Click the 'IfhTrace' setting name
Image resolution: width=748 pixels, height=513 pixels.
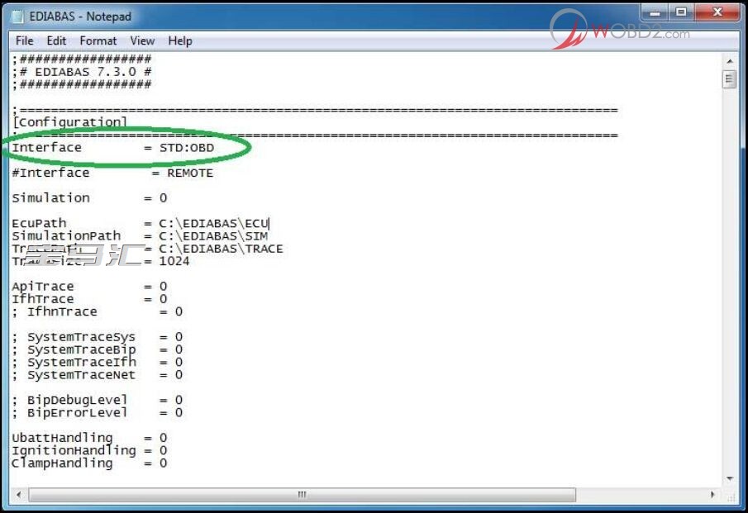coord(43,299)
